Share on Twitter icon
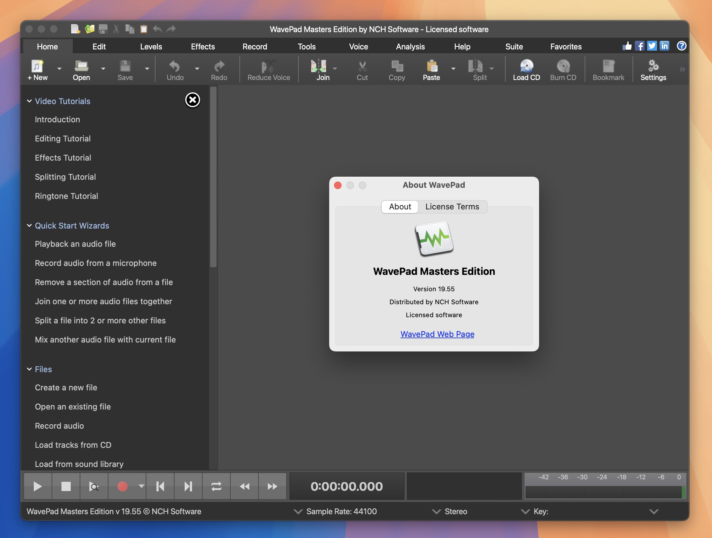 tap(652, 46)
